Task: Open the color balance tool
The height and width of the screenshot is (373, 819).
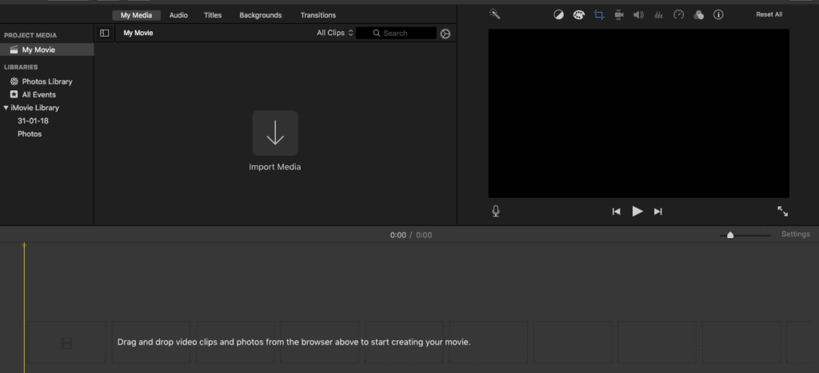Action: [x=559, y=15]
